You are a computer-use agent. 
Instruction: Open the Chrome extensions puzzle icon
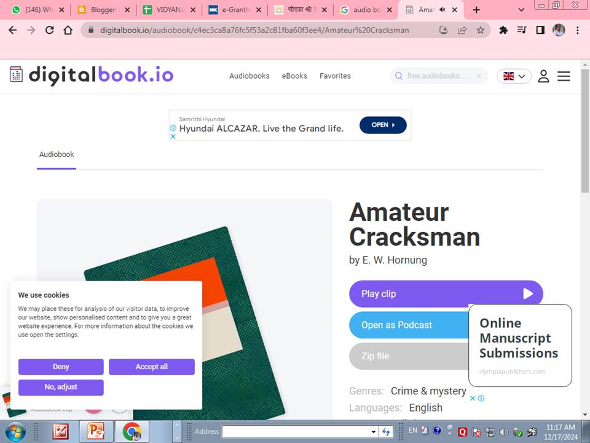pyautogui.click(x=503, y=30)
